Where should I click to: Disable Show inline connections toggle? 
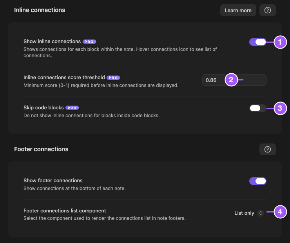point(257,42)
